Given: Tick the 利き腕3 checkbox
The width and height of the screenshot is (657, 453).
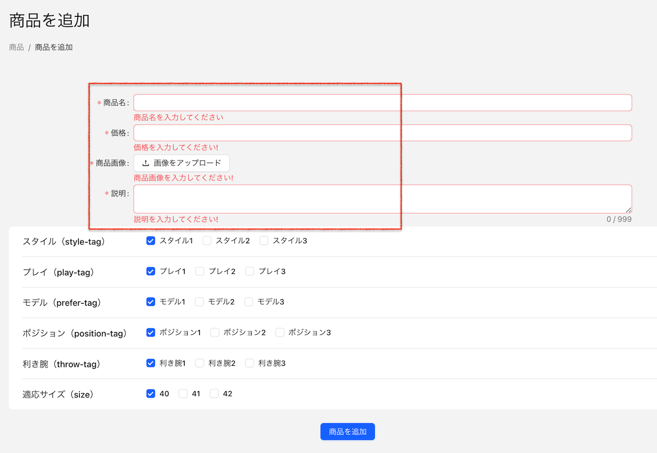Looking at the screenshot, I should coord(250,363).
